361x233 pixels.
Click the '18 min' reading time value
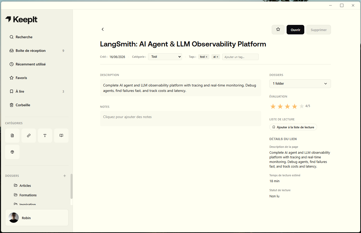(x=275, y=181)
